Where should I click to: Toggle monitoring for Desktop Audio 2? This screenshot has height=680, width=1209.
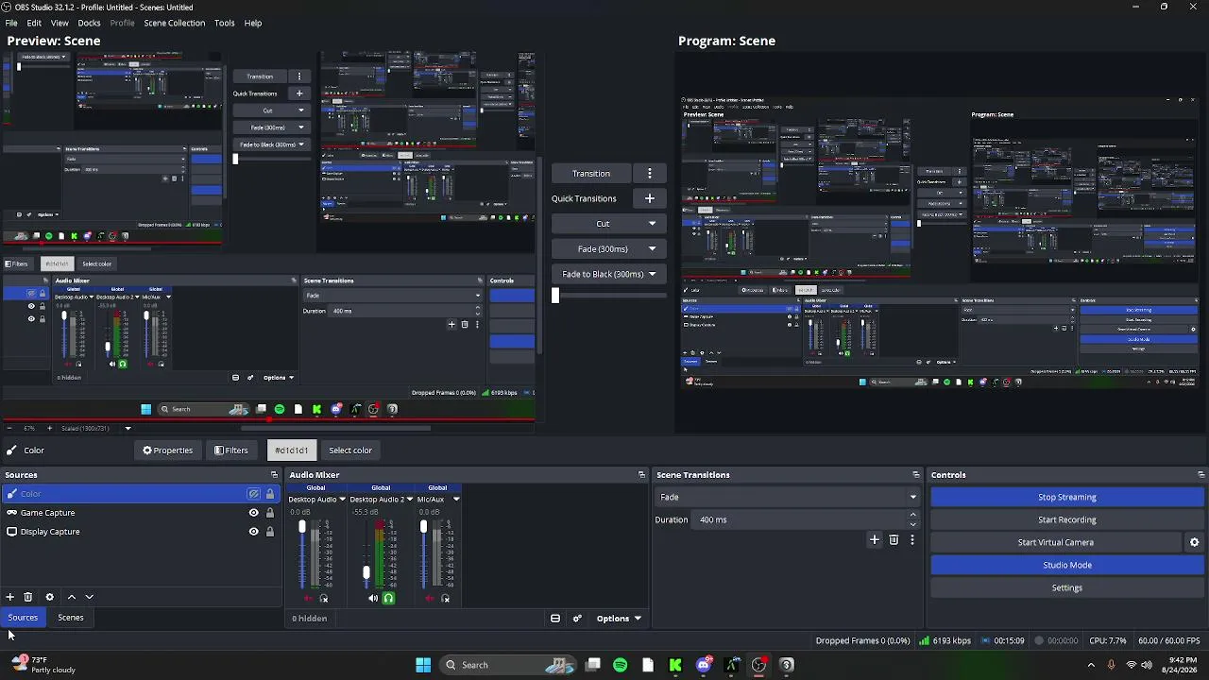(388, 598)
